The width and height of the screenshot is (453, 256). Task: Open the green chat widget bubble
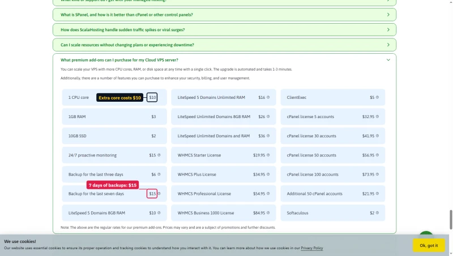coord(426,233)
